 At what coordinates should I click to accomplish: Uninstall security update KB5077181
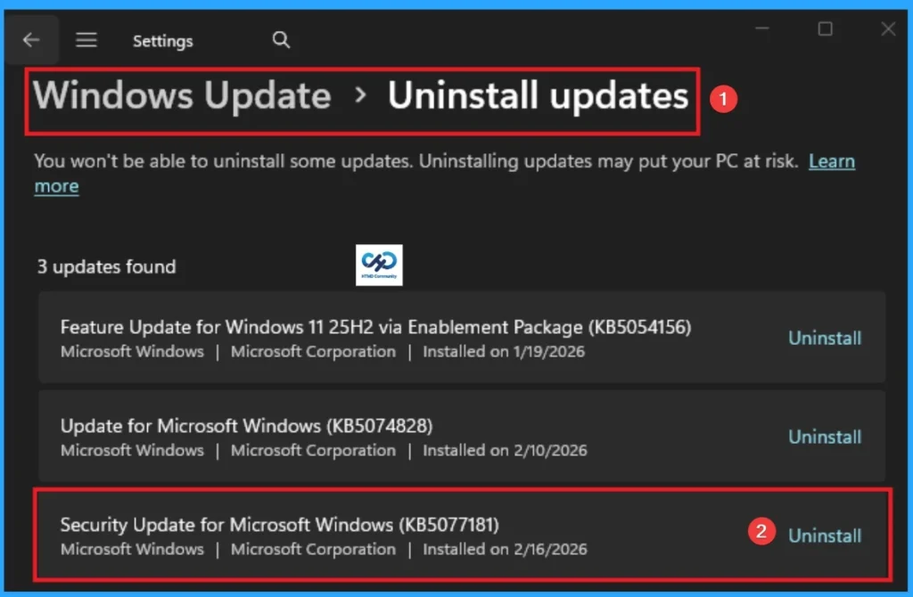click(824, 536)
